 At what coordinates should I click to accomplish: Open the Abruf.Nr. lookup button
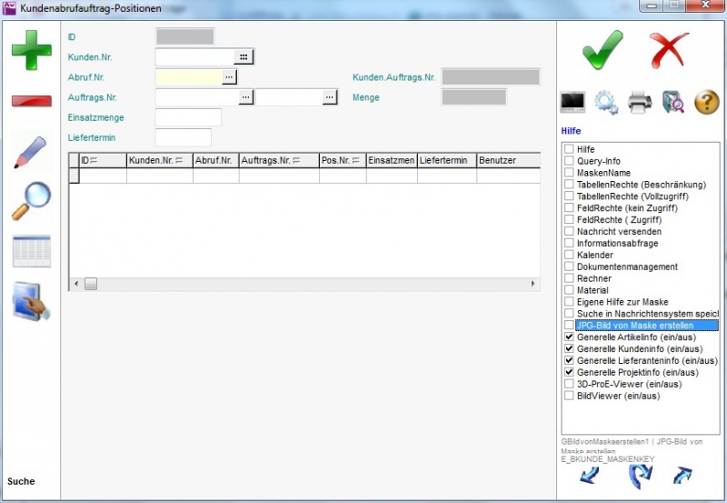229,77
